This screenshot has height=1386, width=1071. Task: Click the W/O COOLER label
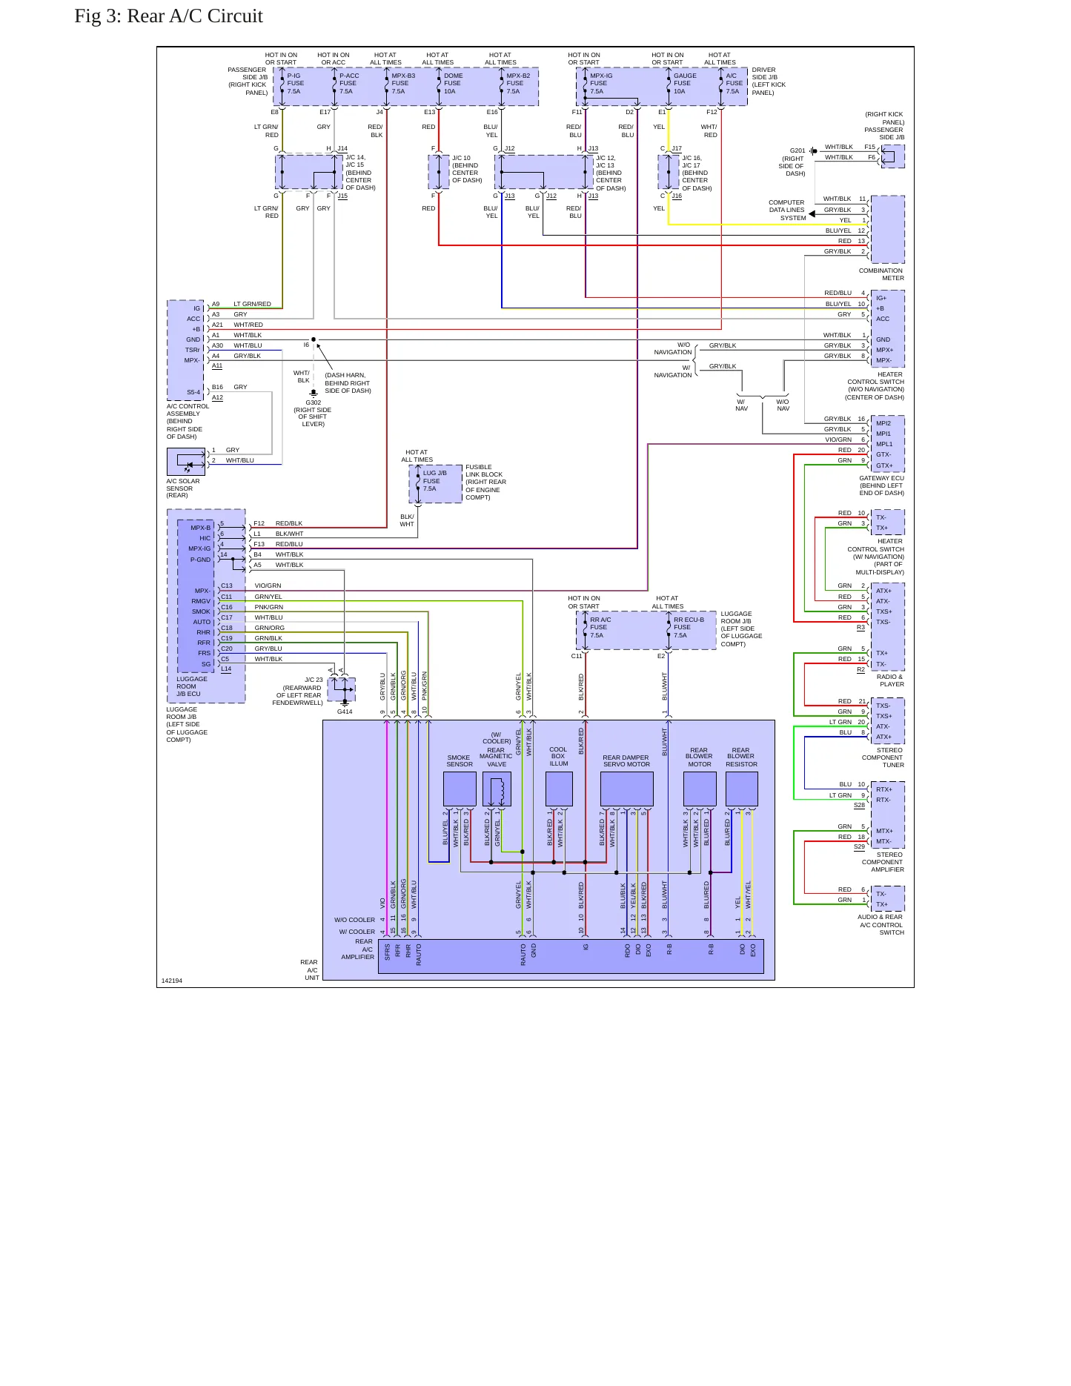pyautogui.click(x=354, y=920)
